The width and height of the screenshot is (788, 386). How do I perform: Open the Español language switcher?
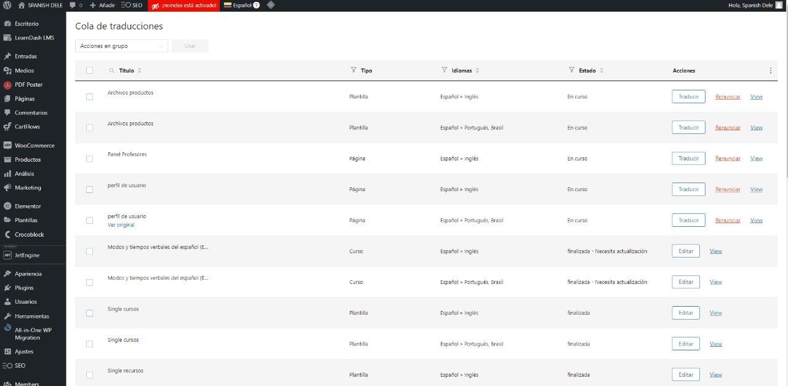pos(241,5)
